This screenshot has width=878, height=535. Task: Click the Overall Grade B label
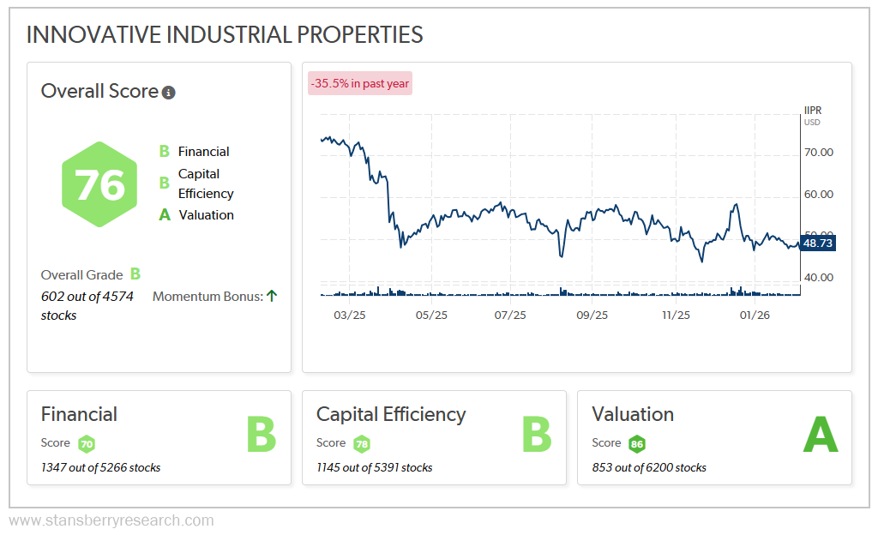[88, 274]
